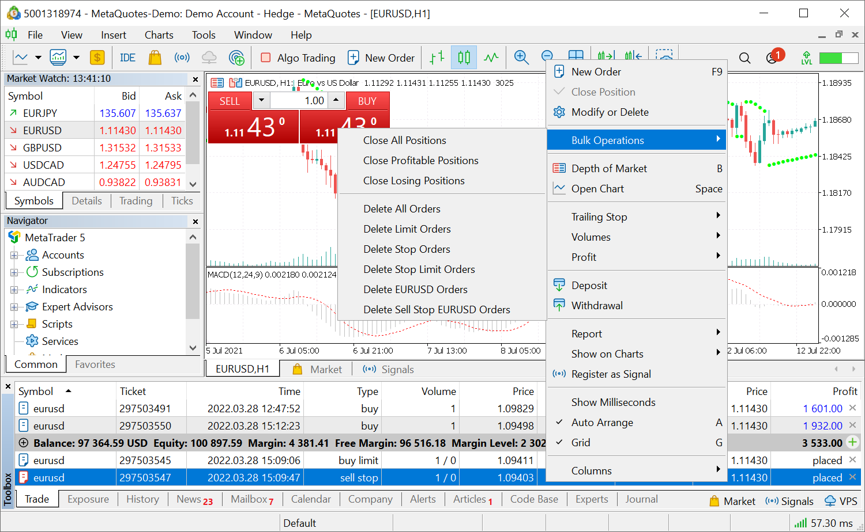The image size is (865, 532).
Task: Click the yellow dollar deposit toolbar icon
Action: pyautogui.click(x=97, y=57)
